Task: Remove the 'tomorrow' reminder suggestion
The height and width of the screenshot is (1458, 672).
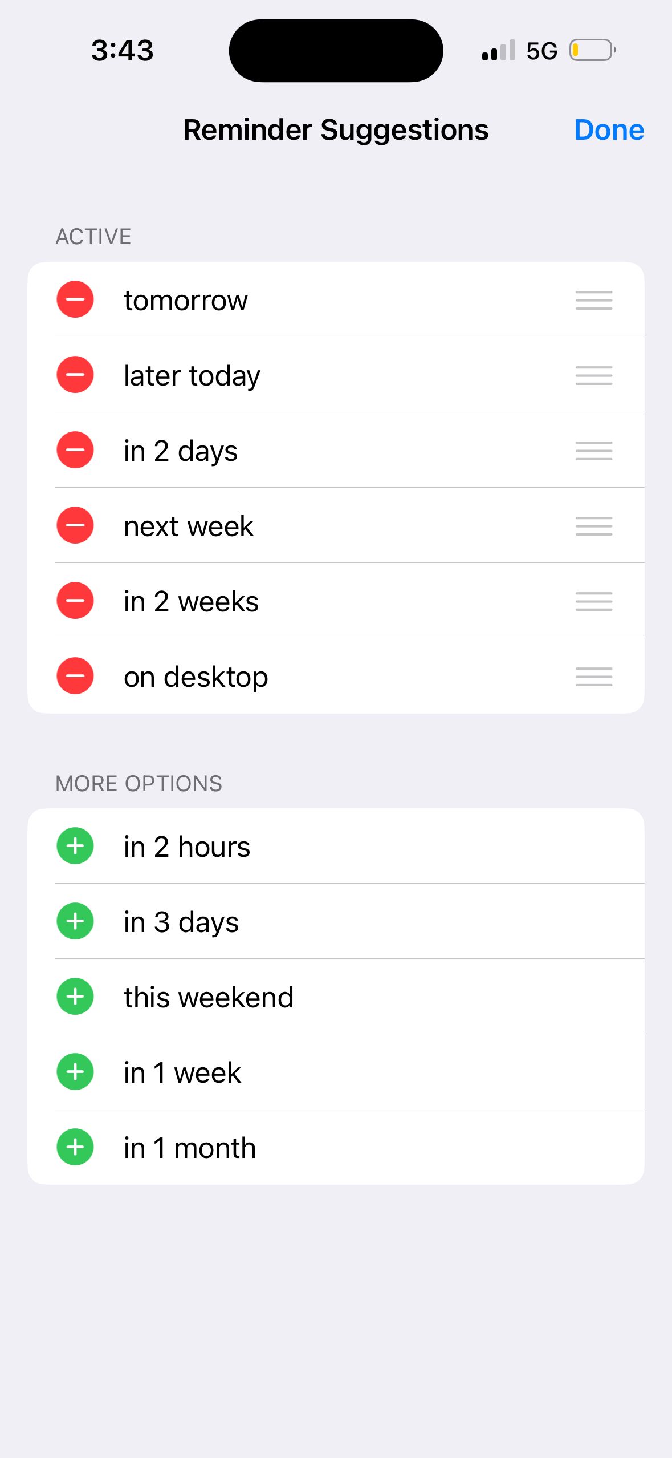Action: (75, 299)
